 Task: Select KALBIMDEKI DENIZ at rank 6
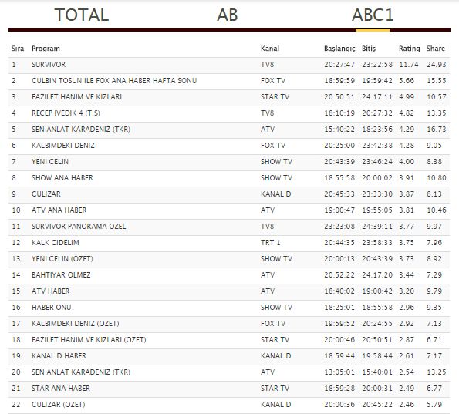click(x=229, y=146)
